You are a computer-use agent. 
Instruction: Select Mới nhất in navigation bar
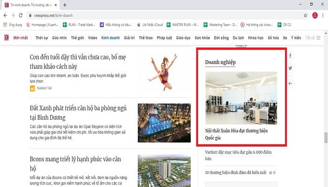pyautogui.click(x=21, y=37)
